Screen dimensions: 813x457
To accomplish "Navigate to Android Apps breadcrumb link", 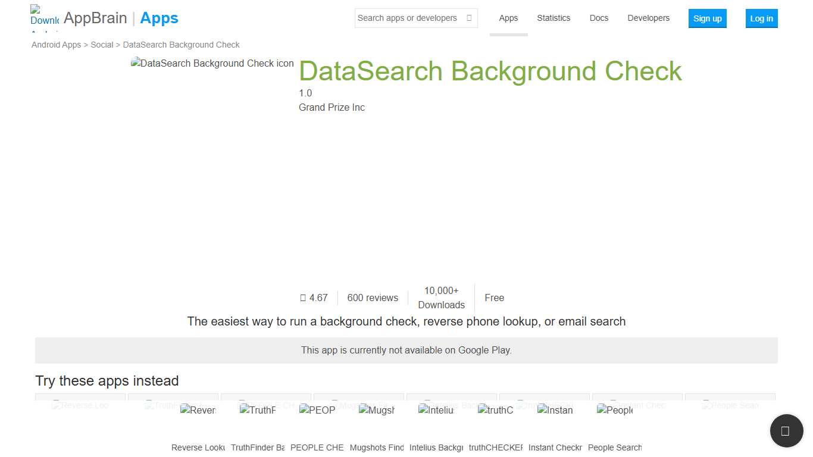I will point(56,45).
